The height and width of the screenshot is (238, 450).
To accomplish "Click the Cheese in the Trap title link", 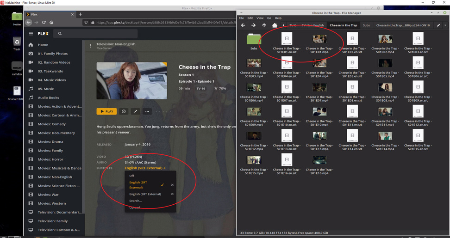I will (x=204, y=67).
